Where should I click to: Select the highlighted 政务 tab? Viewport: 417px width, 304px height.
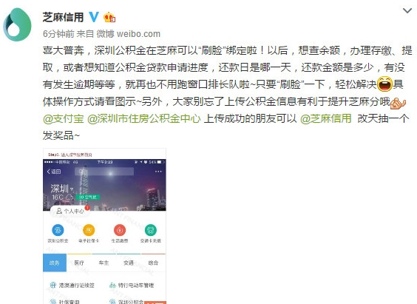point(55,263)
